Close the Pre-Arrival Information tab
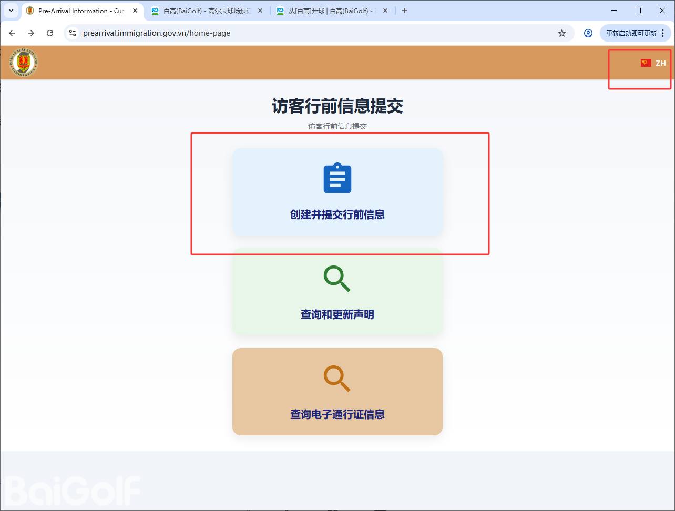 click(x=135, y=11)
